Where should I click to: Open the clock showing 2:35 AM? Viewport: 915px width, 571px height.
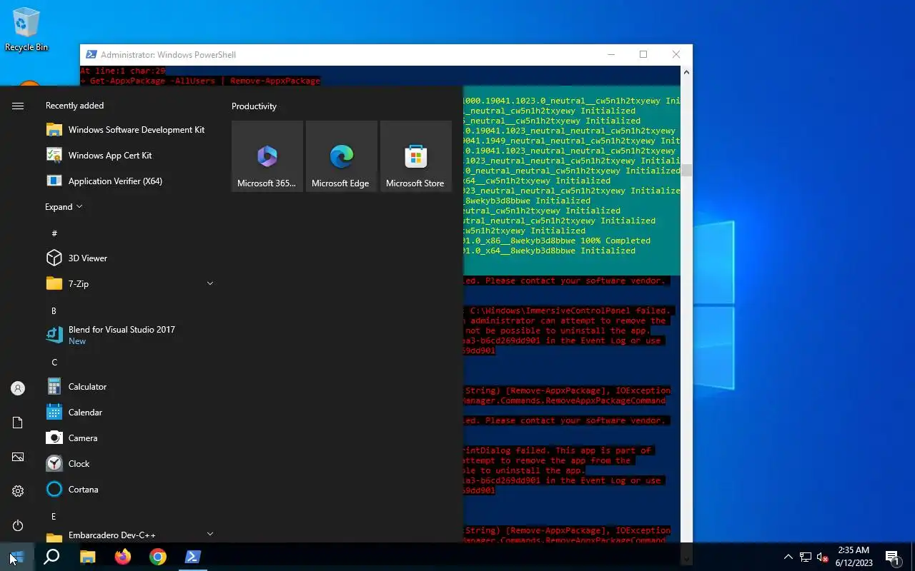[854, 557]
